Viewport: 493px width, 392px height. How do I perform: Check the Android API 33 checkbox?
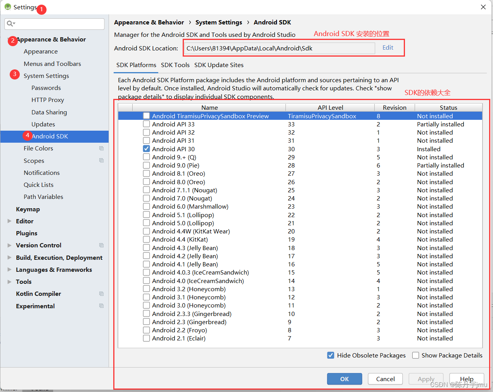146,124
